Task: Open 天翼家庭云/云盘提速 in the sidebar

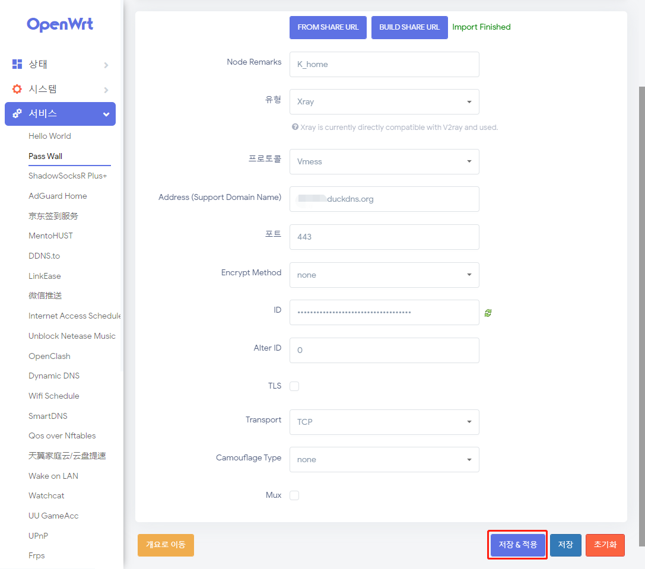Action: coord(67,456)
